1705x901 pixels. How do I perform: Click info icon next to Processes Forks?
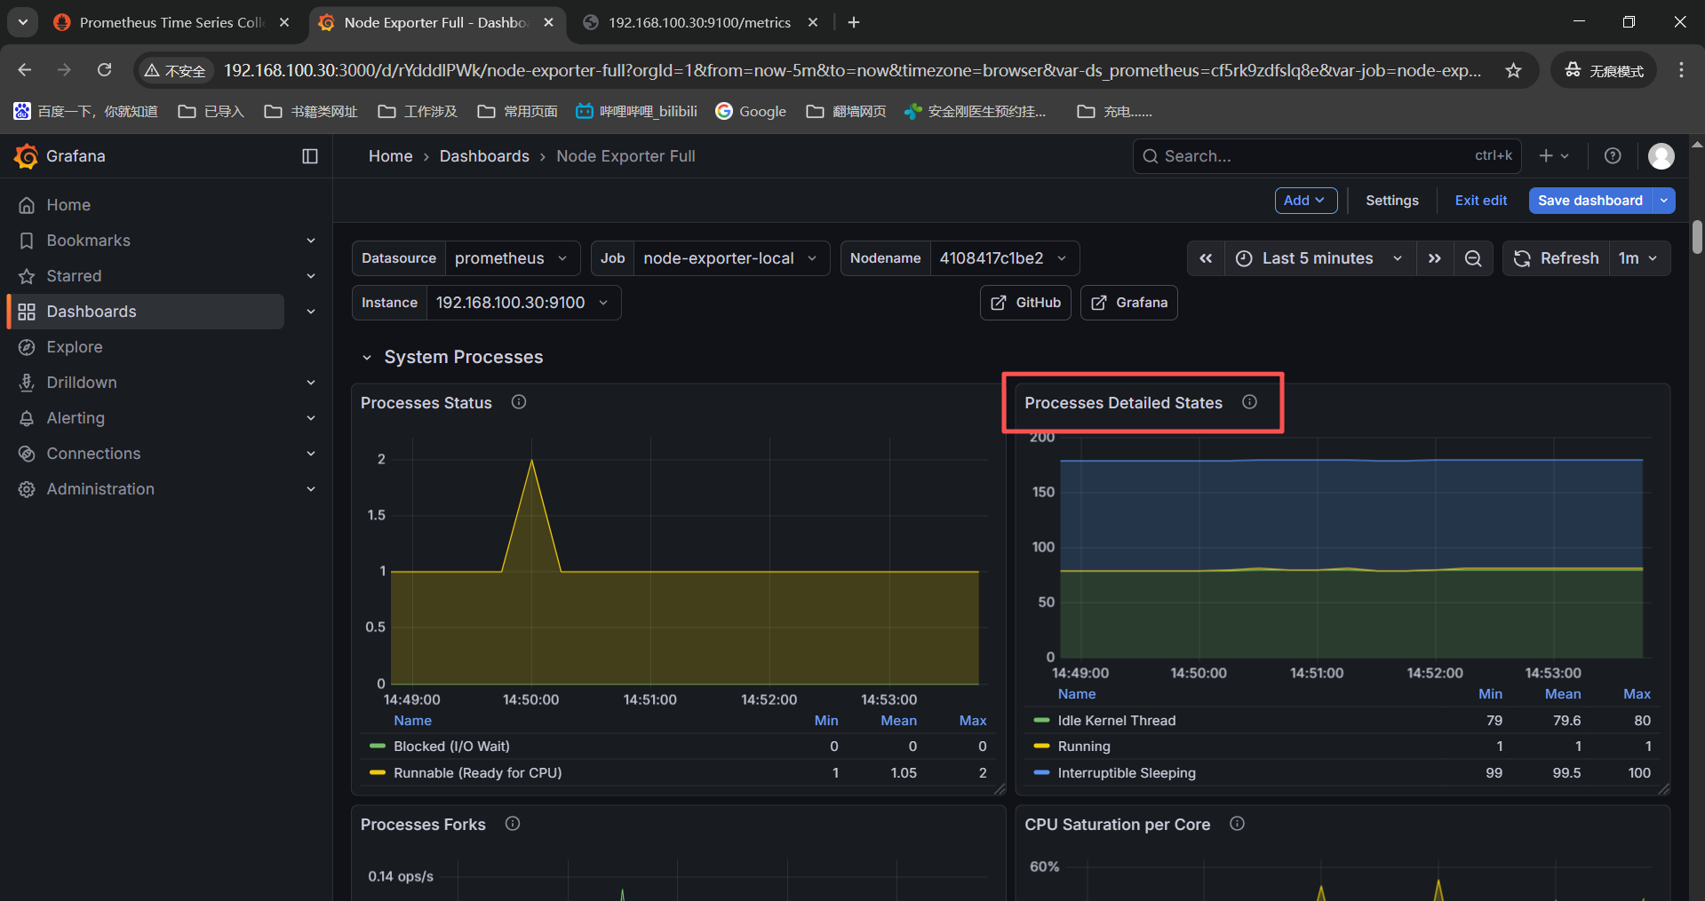click(513, 824)
